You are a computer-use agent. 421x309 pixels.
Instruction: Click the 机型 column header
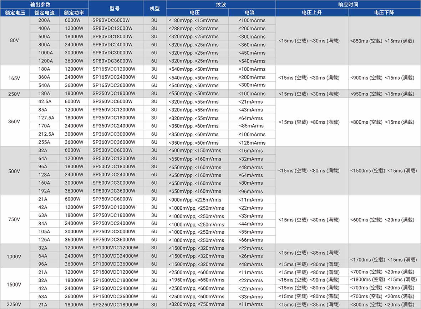154,8
